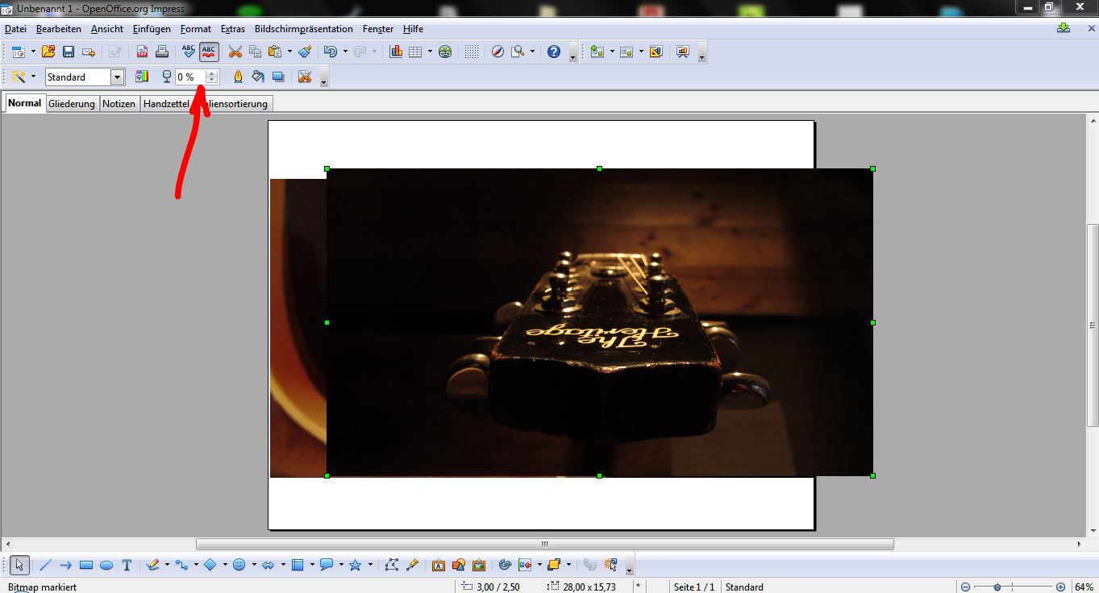Click the Line pen icon in picture toolbar
The image size is (1099, 593).
coord(238,77)
